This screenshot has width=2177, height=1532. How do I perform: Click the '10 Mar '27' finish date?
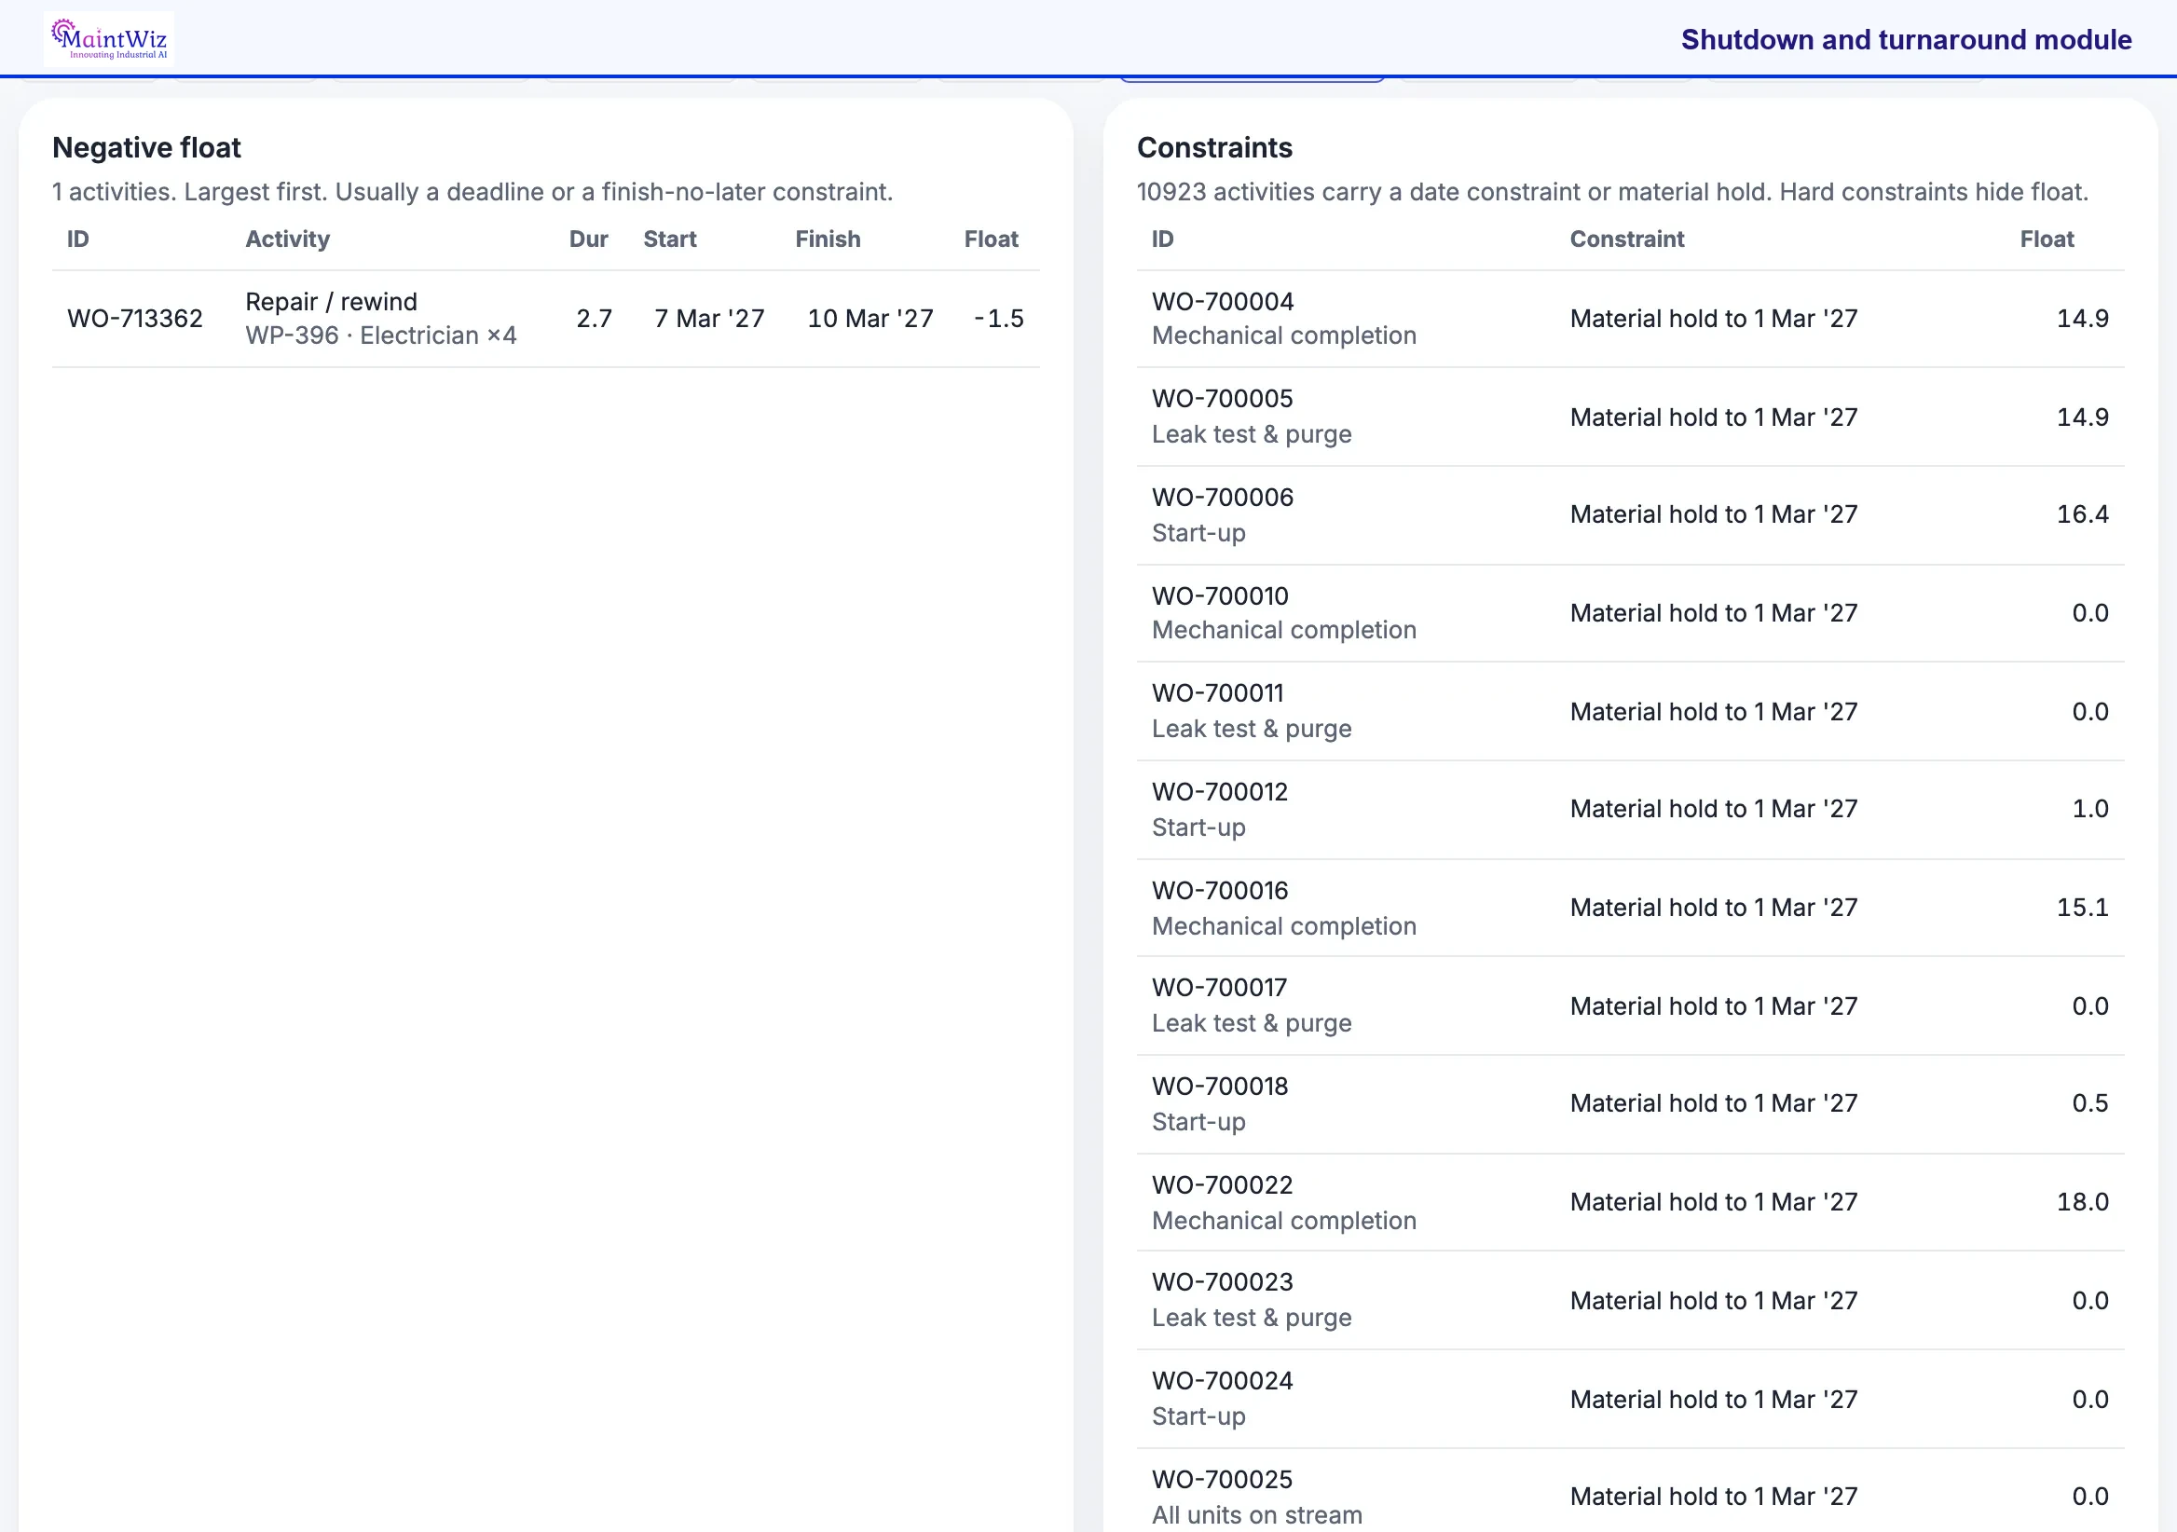(x=869, y=319)
